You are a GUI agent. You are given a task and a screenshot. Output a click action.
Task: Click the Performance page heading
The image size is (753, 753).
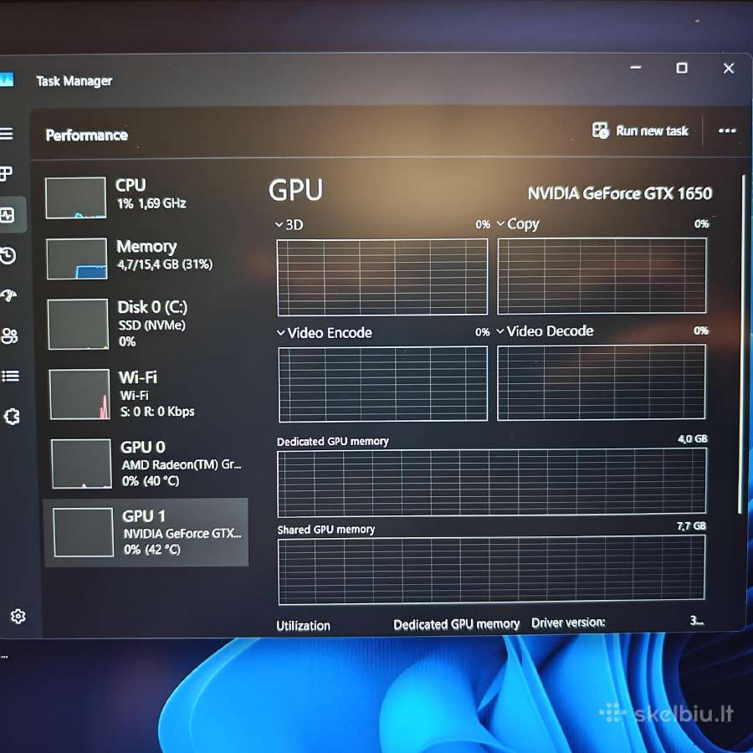[x=87, y=135]
